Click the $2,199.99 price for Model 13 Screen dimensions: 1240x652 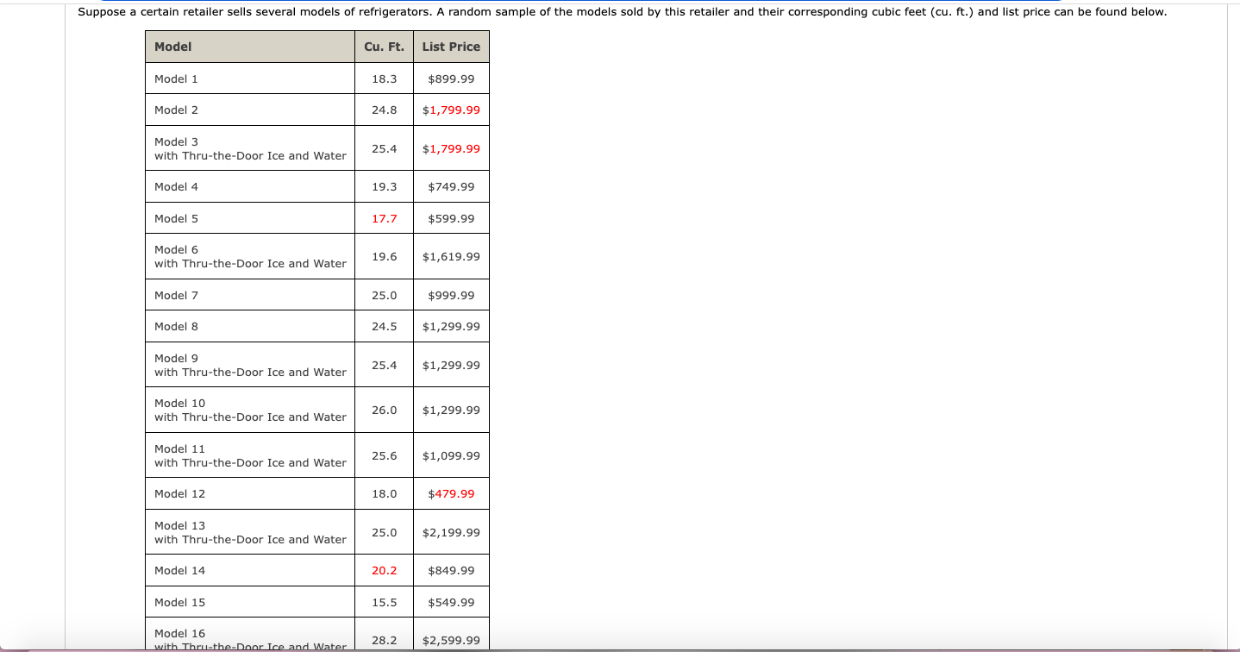(450, 532)
